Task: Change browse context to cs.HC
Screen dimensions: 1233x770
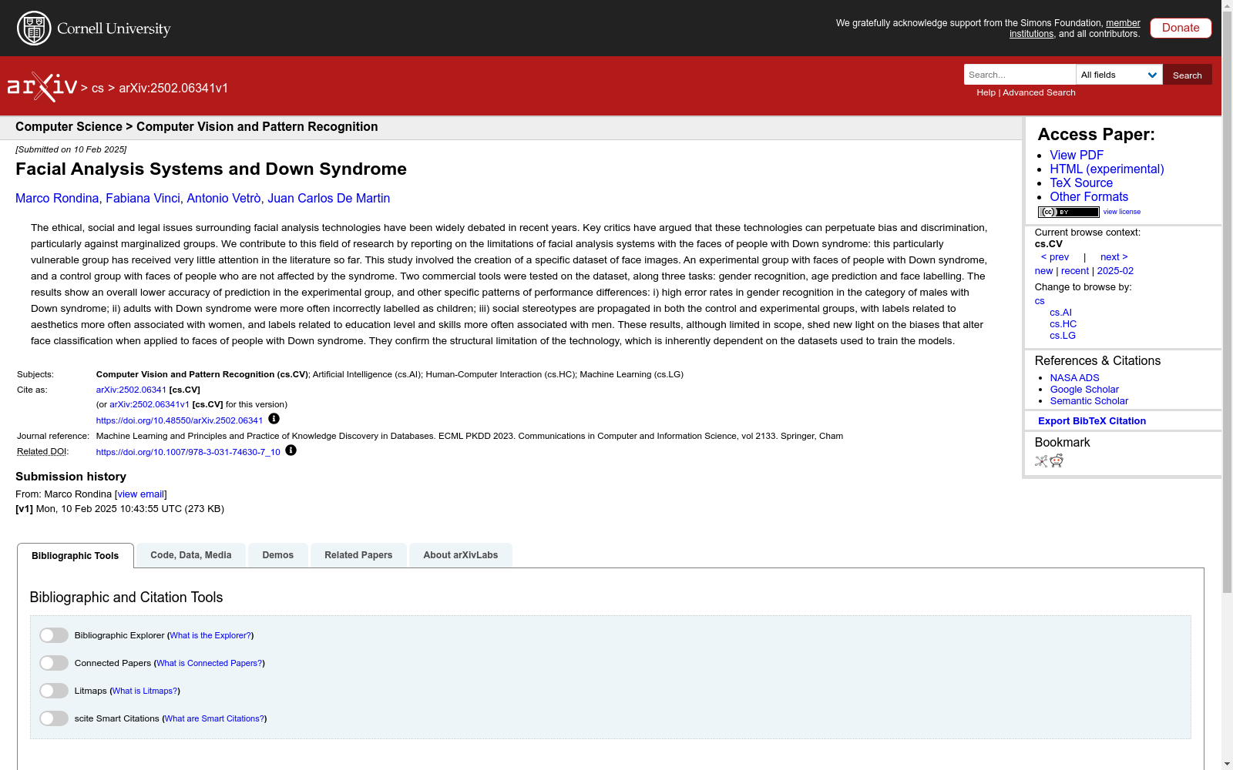Action: pyautogui.click(x=1063, y=324)
